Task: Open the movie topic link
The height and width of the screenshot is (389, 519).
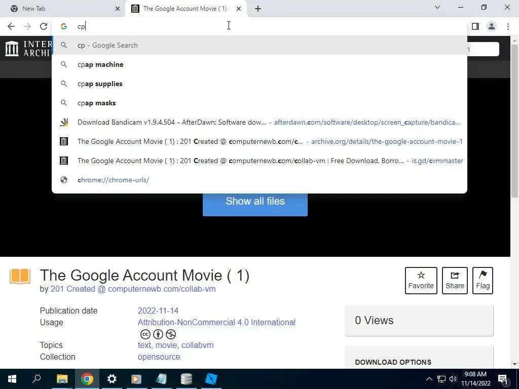Action: tap(166, 345)
